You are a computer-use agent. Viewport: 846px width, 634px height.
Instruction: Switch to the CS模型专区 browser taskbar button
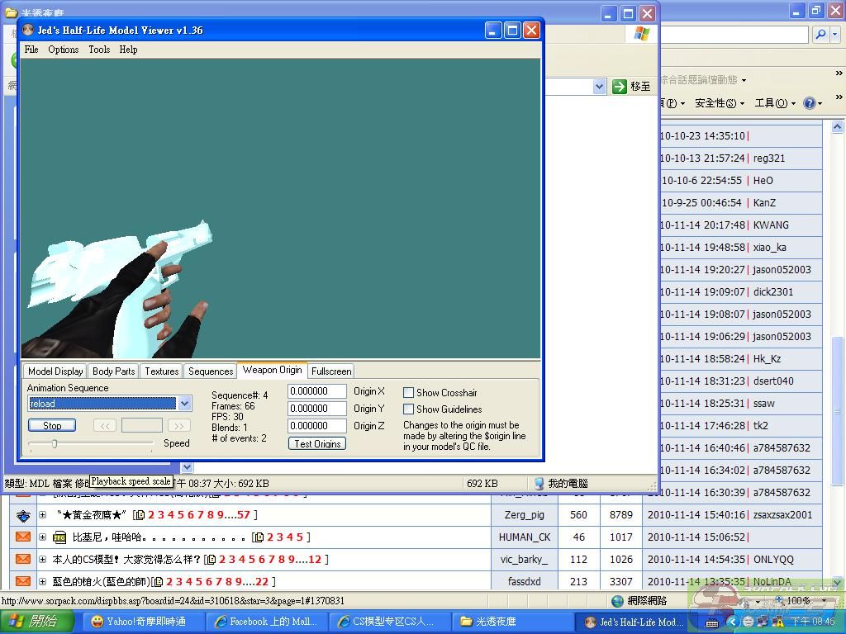pyautogui.click(x=388, y=622)
